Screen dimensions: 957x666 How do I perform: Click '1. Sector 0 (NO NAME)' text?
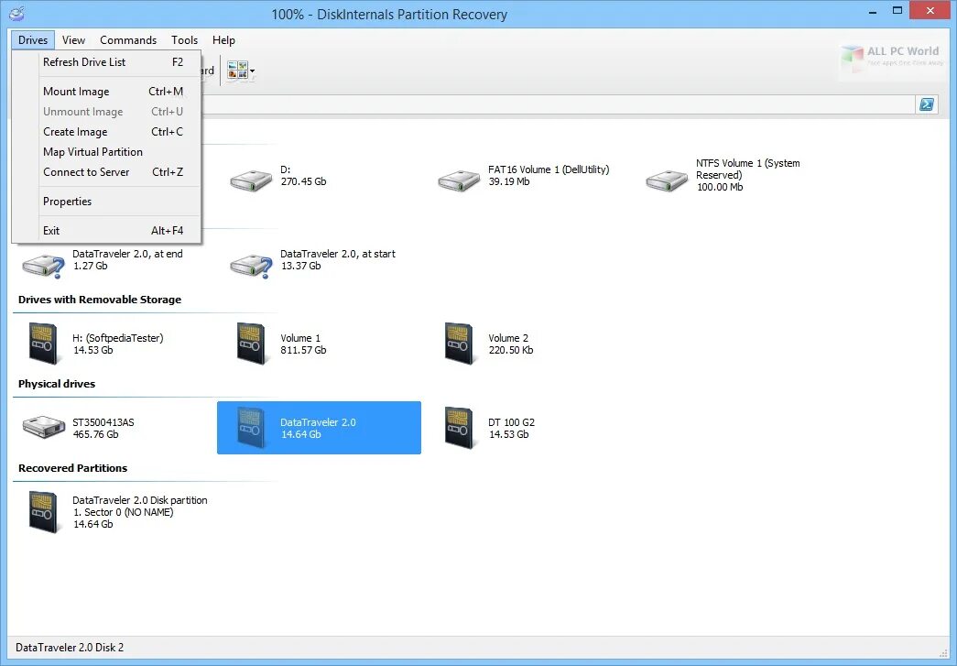tap(124, 512)
